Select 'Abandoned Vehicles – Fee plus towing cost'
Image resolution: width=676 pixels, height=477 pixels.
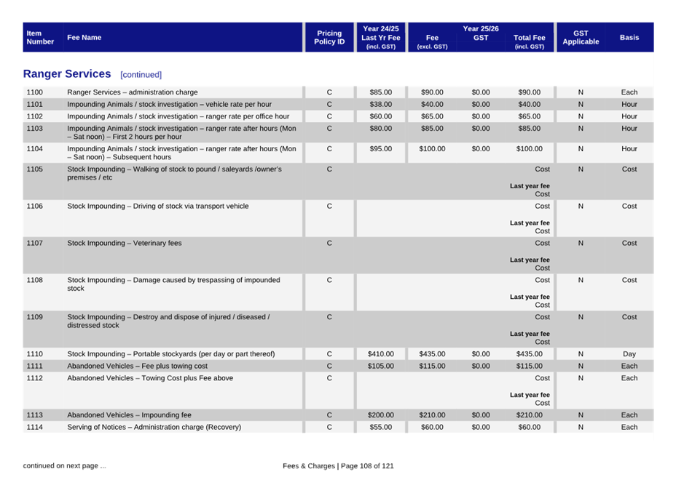coord(137,366)
